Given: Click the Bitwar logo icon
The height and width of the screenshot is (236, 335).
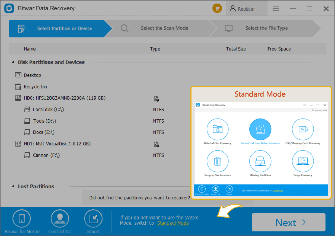Looking at the screenshot, I should [x=9, y=8].
